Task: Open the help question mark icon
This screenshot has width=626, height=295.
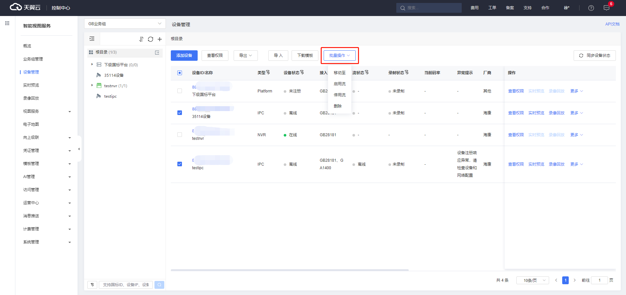Action: [x=591, y=8]
